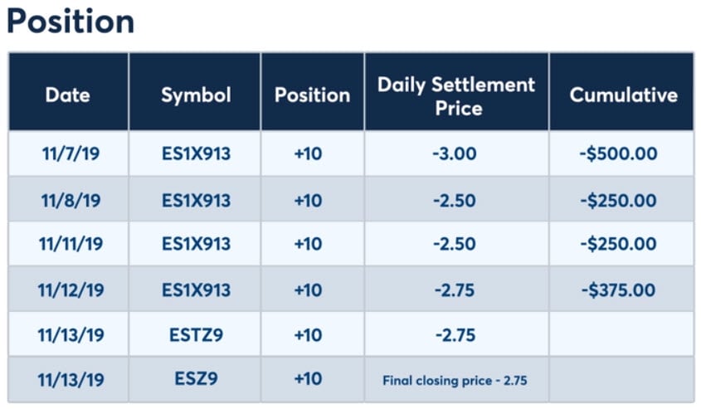Click the Final closing price text cell
The image size is (701, 409).
(x=455, y=381)
